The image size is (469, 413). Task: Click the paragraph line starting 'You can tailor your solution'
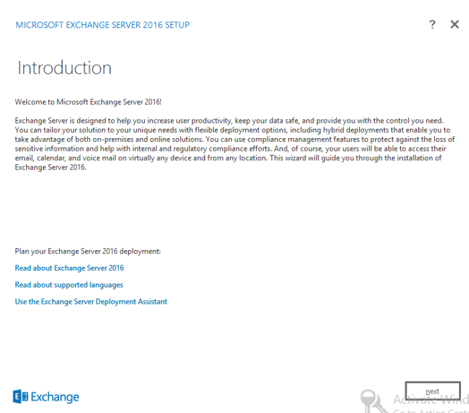tap(232, 130)
